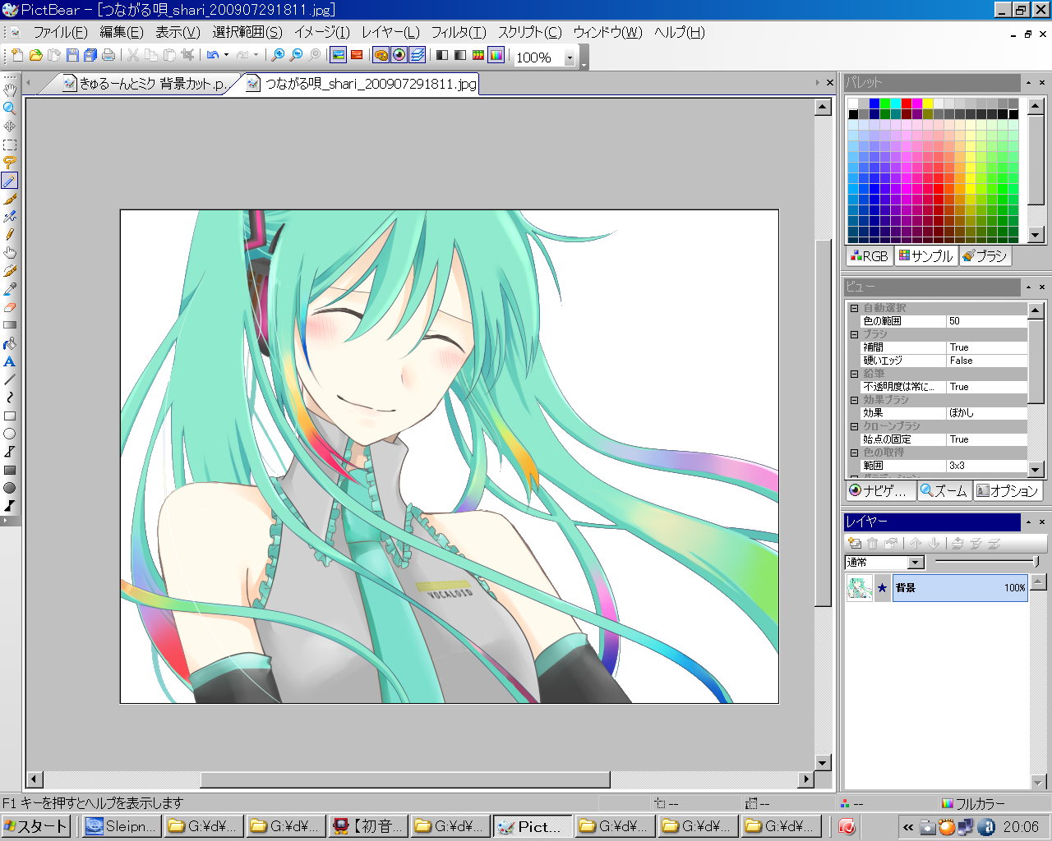This screenshot has height=841, width=1052.
Task: Select the Eraser tool
Action: pos(10,307)
